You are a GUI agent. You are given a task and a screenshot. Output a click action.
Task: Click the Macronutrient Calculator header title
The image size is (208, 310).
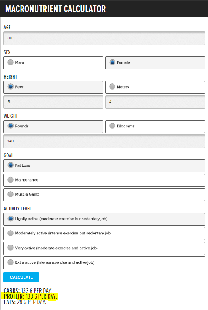55,9
